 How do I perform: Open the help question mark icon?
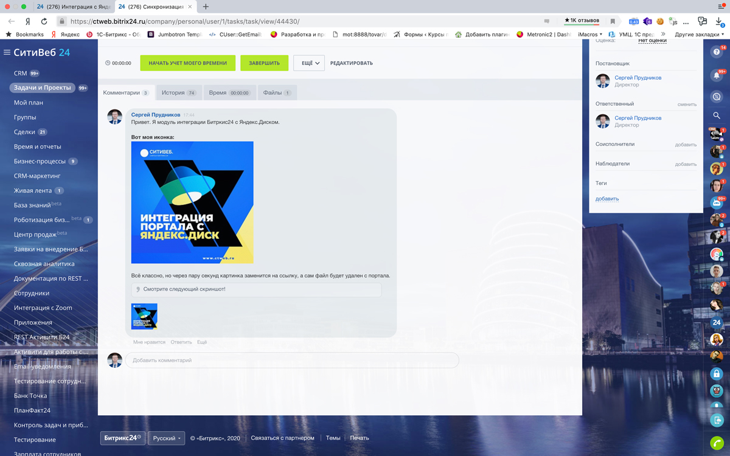coord(716,52)
